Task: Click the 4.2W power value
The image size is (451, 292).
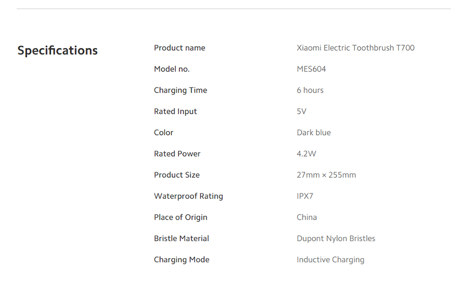Action: pyautogui.click(x=306, y=154)
